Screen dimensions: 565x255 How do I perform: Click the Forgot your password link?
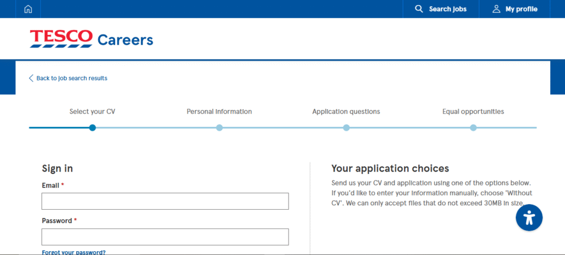tap(73, 252)
